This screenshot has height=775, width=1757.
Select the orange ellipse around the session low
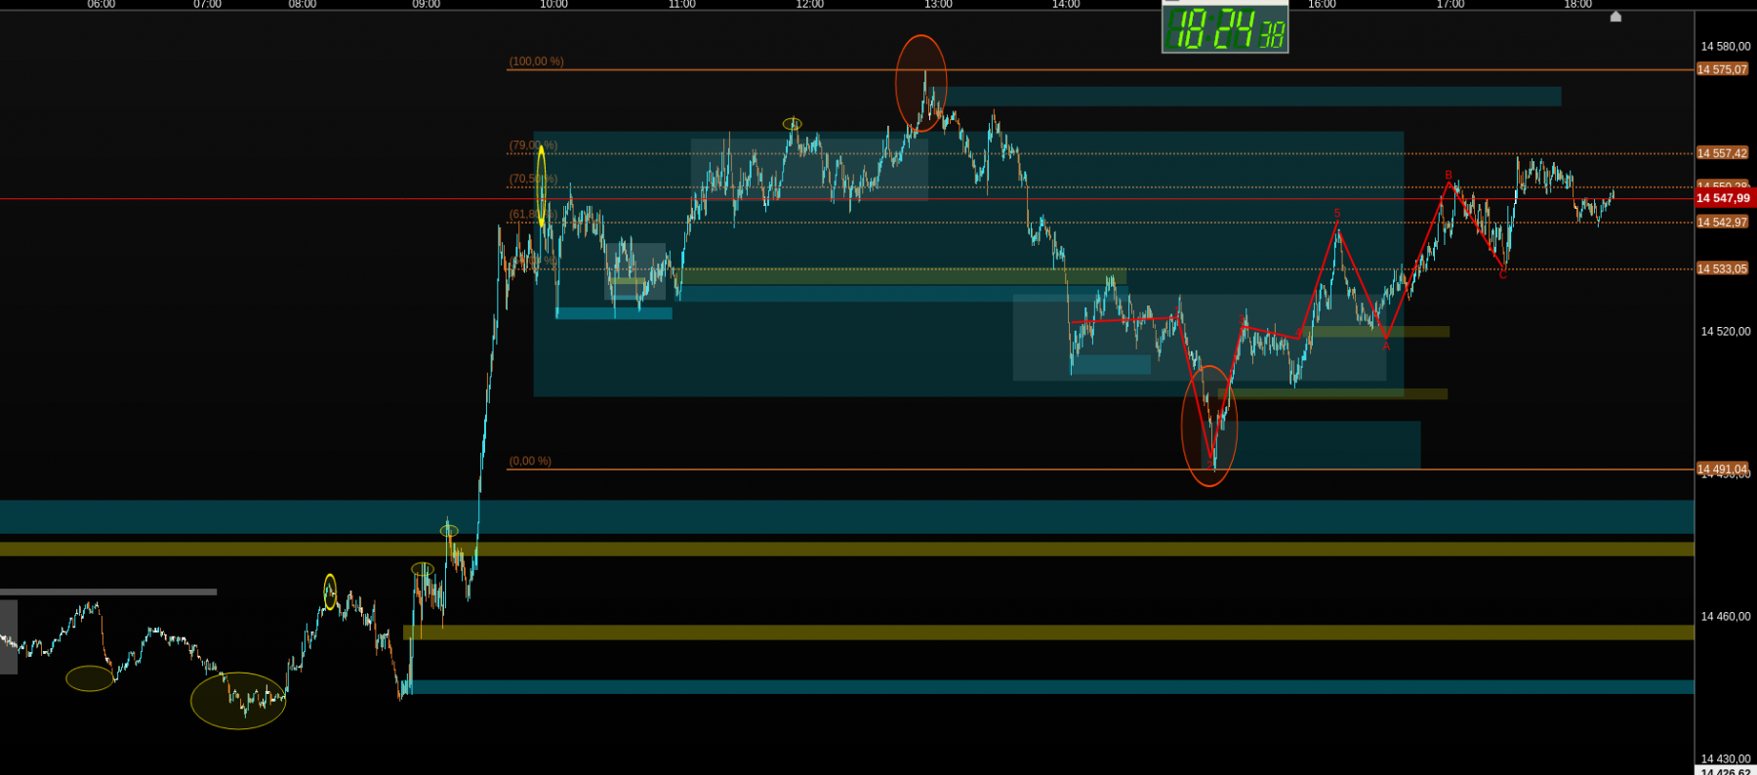pos(1209,427)
